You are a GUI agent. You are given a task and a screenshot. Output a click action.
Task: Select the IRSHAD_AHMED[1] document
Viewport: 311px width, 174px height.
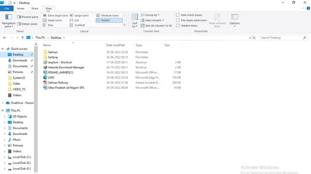(60, 72)
